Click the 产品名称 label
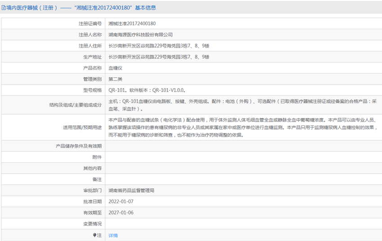Viewport: 382px width, 241px height. pos(92,68)
